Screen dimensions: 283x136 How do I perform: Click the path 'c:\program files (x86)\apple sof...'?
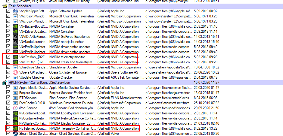169,11
